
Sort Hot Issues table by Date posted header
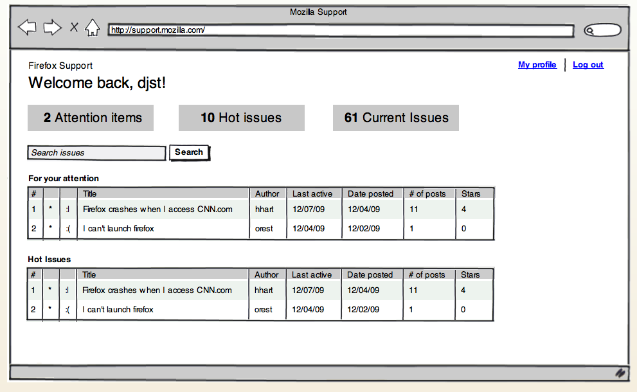click(370, 274)
